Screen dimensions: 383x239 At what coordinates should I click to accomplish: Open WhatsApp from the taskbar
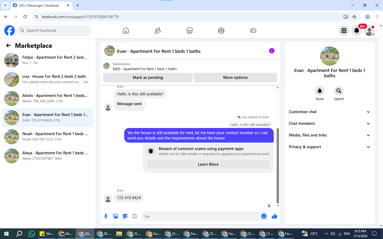pos(31,234)
